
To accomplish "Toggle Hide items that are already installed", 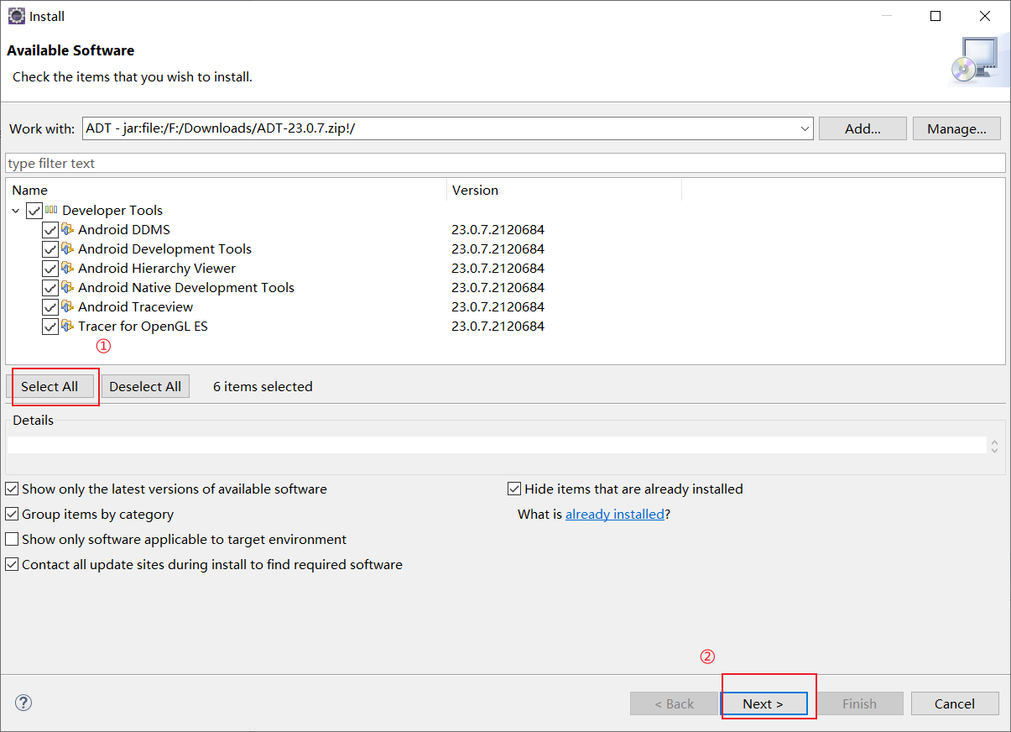I will (x=514, y=489).
